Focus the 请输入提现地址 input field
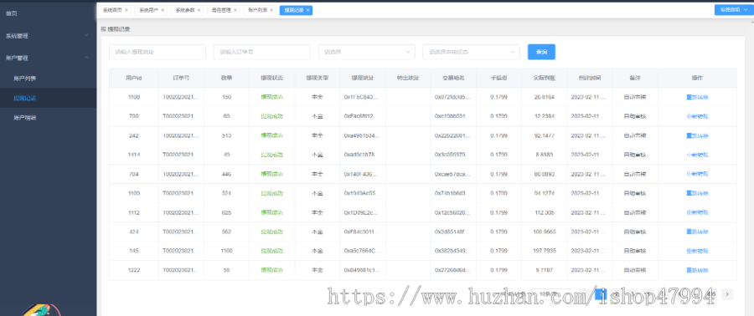This screenshot has height=316, width=754. click(158, 52)
